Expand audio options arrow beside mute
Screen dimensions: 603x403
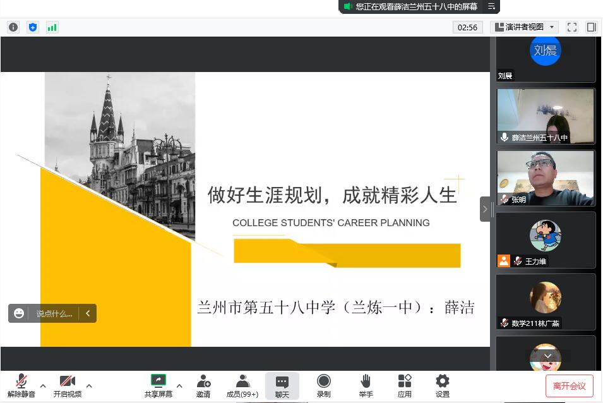coord(43,386)
